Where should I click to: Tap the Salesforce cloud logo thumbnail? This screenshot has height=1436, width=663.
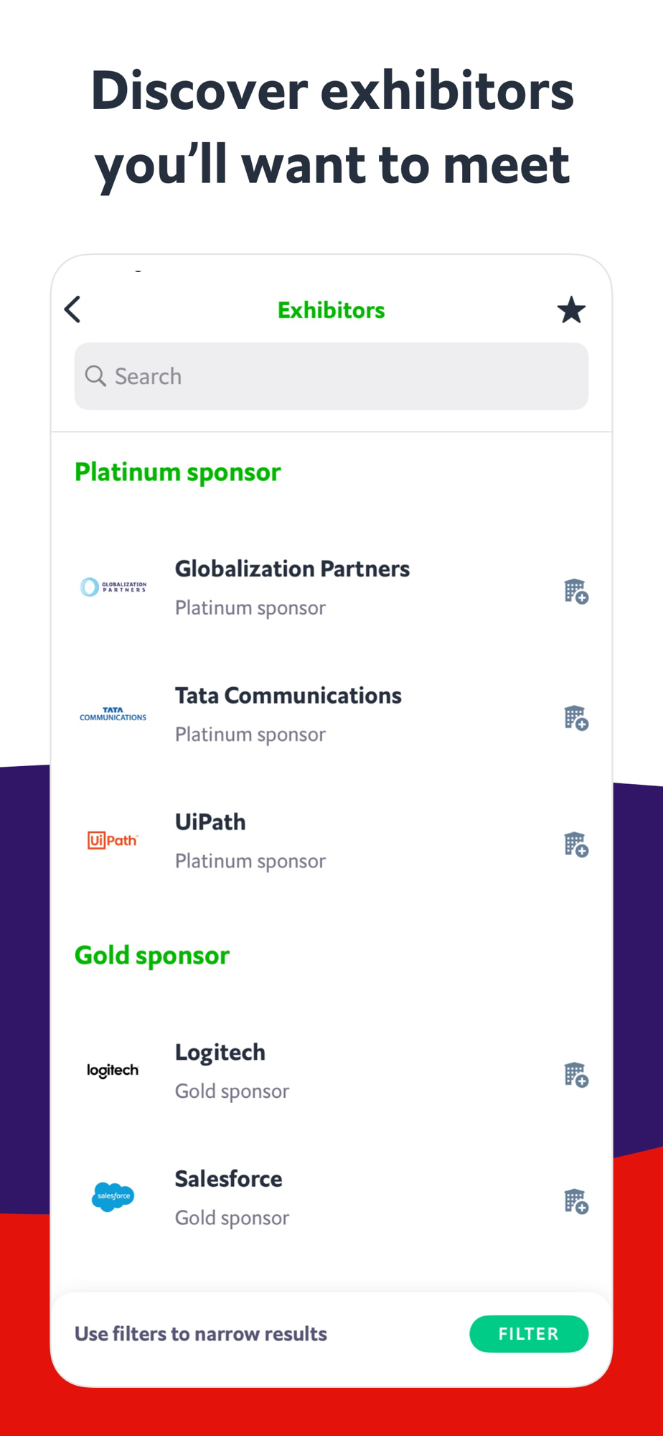coord(113,1196)
